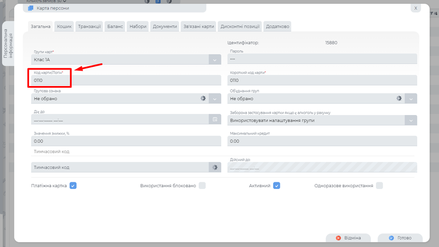Screen dimensions: 439x247
Task: Click the Код карти/Логін input field
Action: [126, 80]
